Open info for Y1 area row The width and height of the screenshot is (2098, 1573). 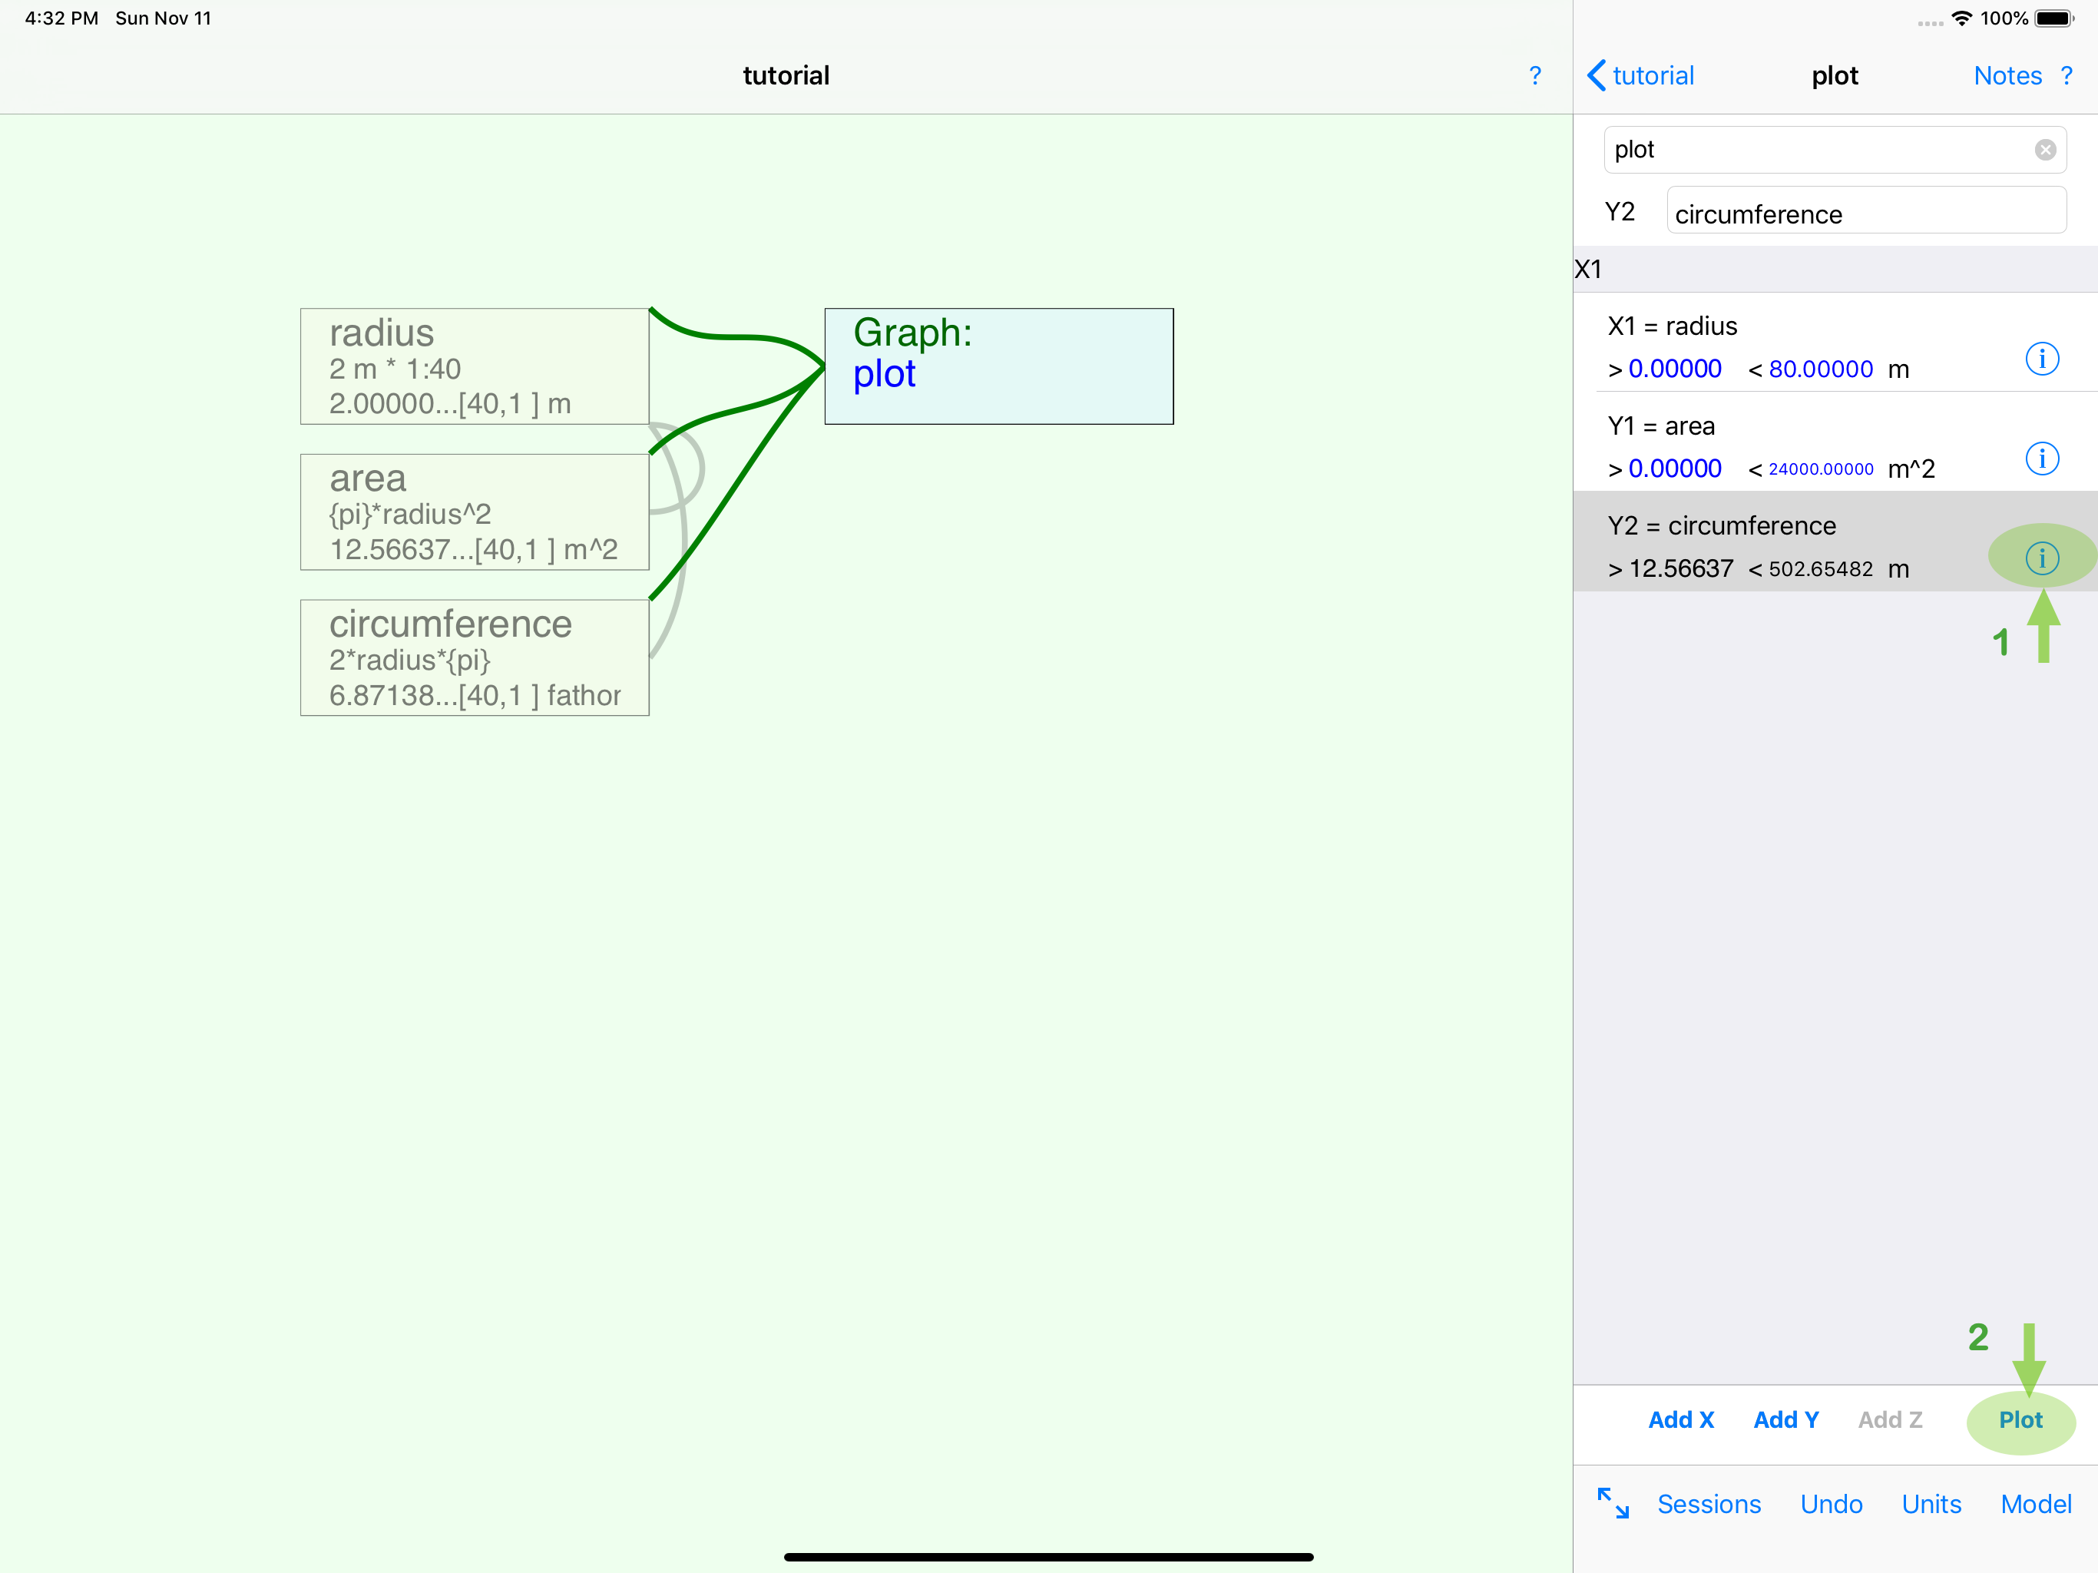coord(2041,459)
